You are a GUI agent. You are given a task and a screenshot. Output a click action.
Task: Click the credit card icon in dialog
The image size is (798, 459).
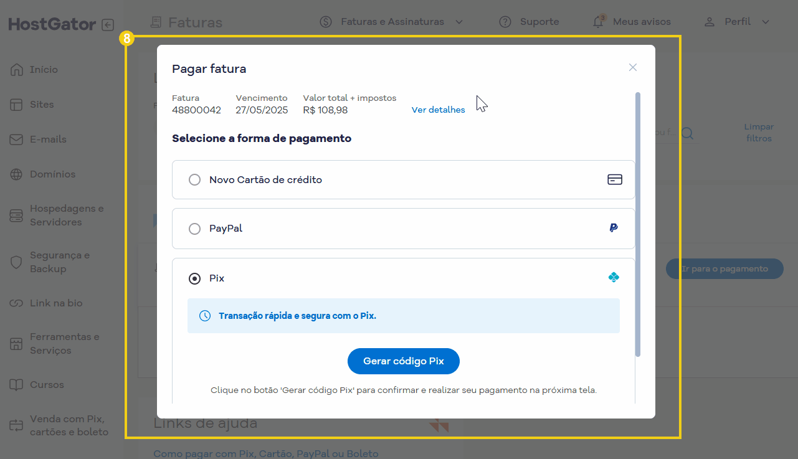[615, 179]
